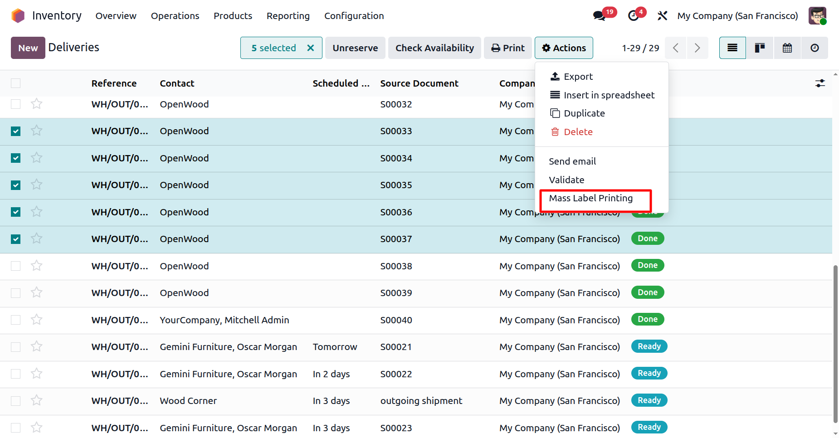Image resolution: width=839 pixels, height=438 pixels.
Task: Switch to calendar view
Action: (x=787, y=48)
